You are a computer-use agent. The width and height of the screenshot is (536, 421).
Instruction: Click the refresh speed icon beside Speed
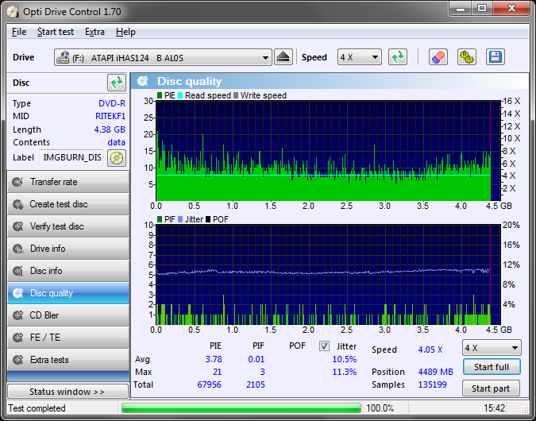[398, 57]
